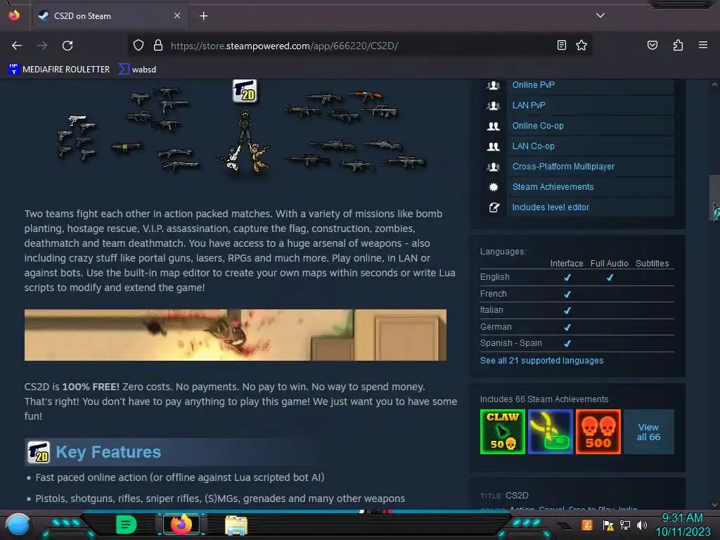Screen dimensions: 720x540
Task: Click the French language row
Action: 577,294
